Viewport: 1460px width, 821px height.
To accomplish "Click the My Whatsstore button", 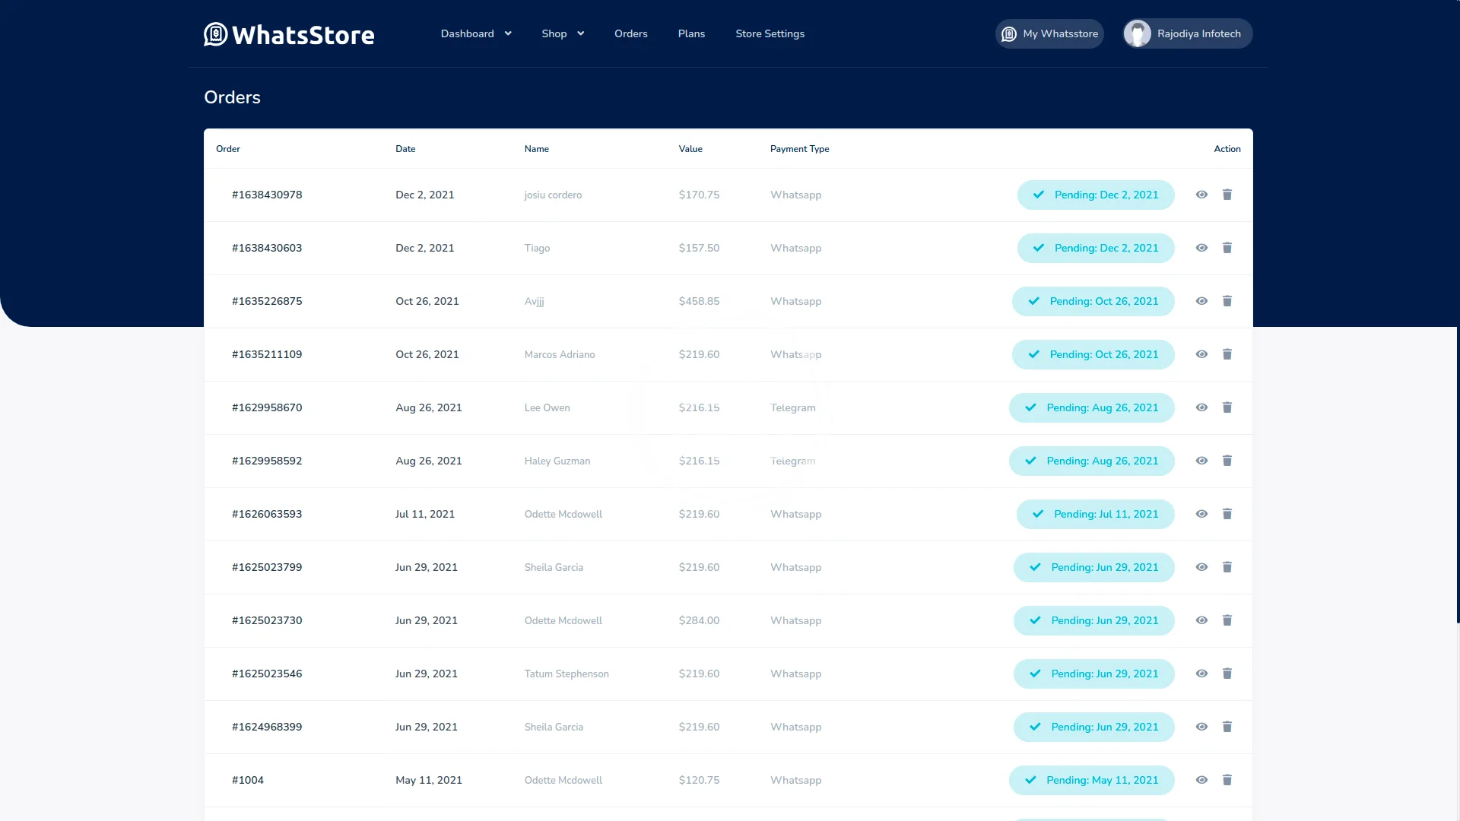I will click(1049, 33).
